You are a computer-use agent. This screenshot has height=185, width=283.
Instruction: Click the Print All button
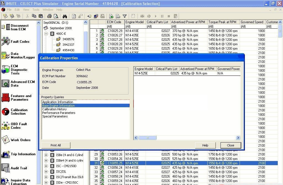[56, 145]
